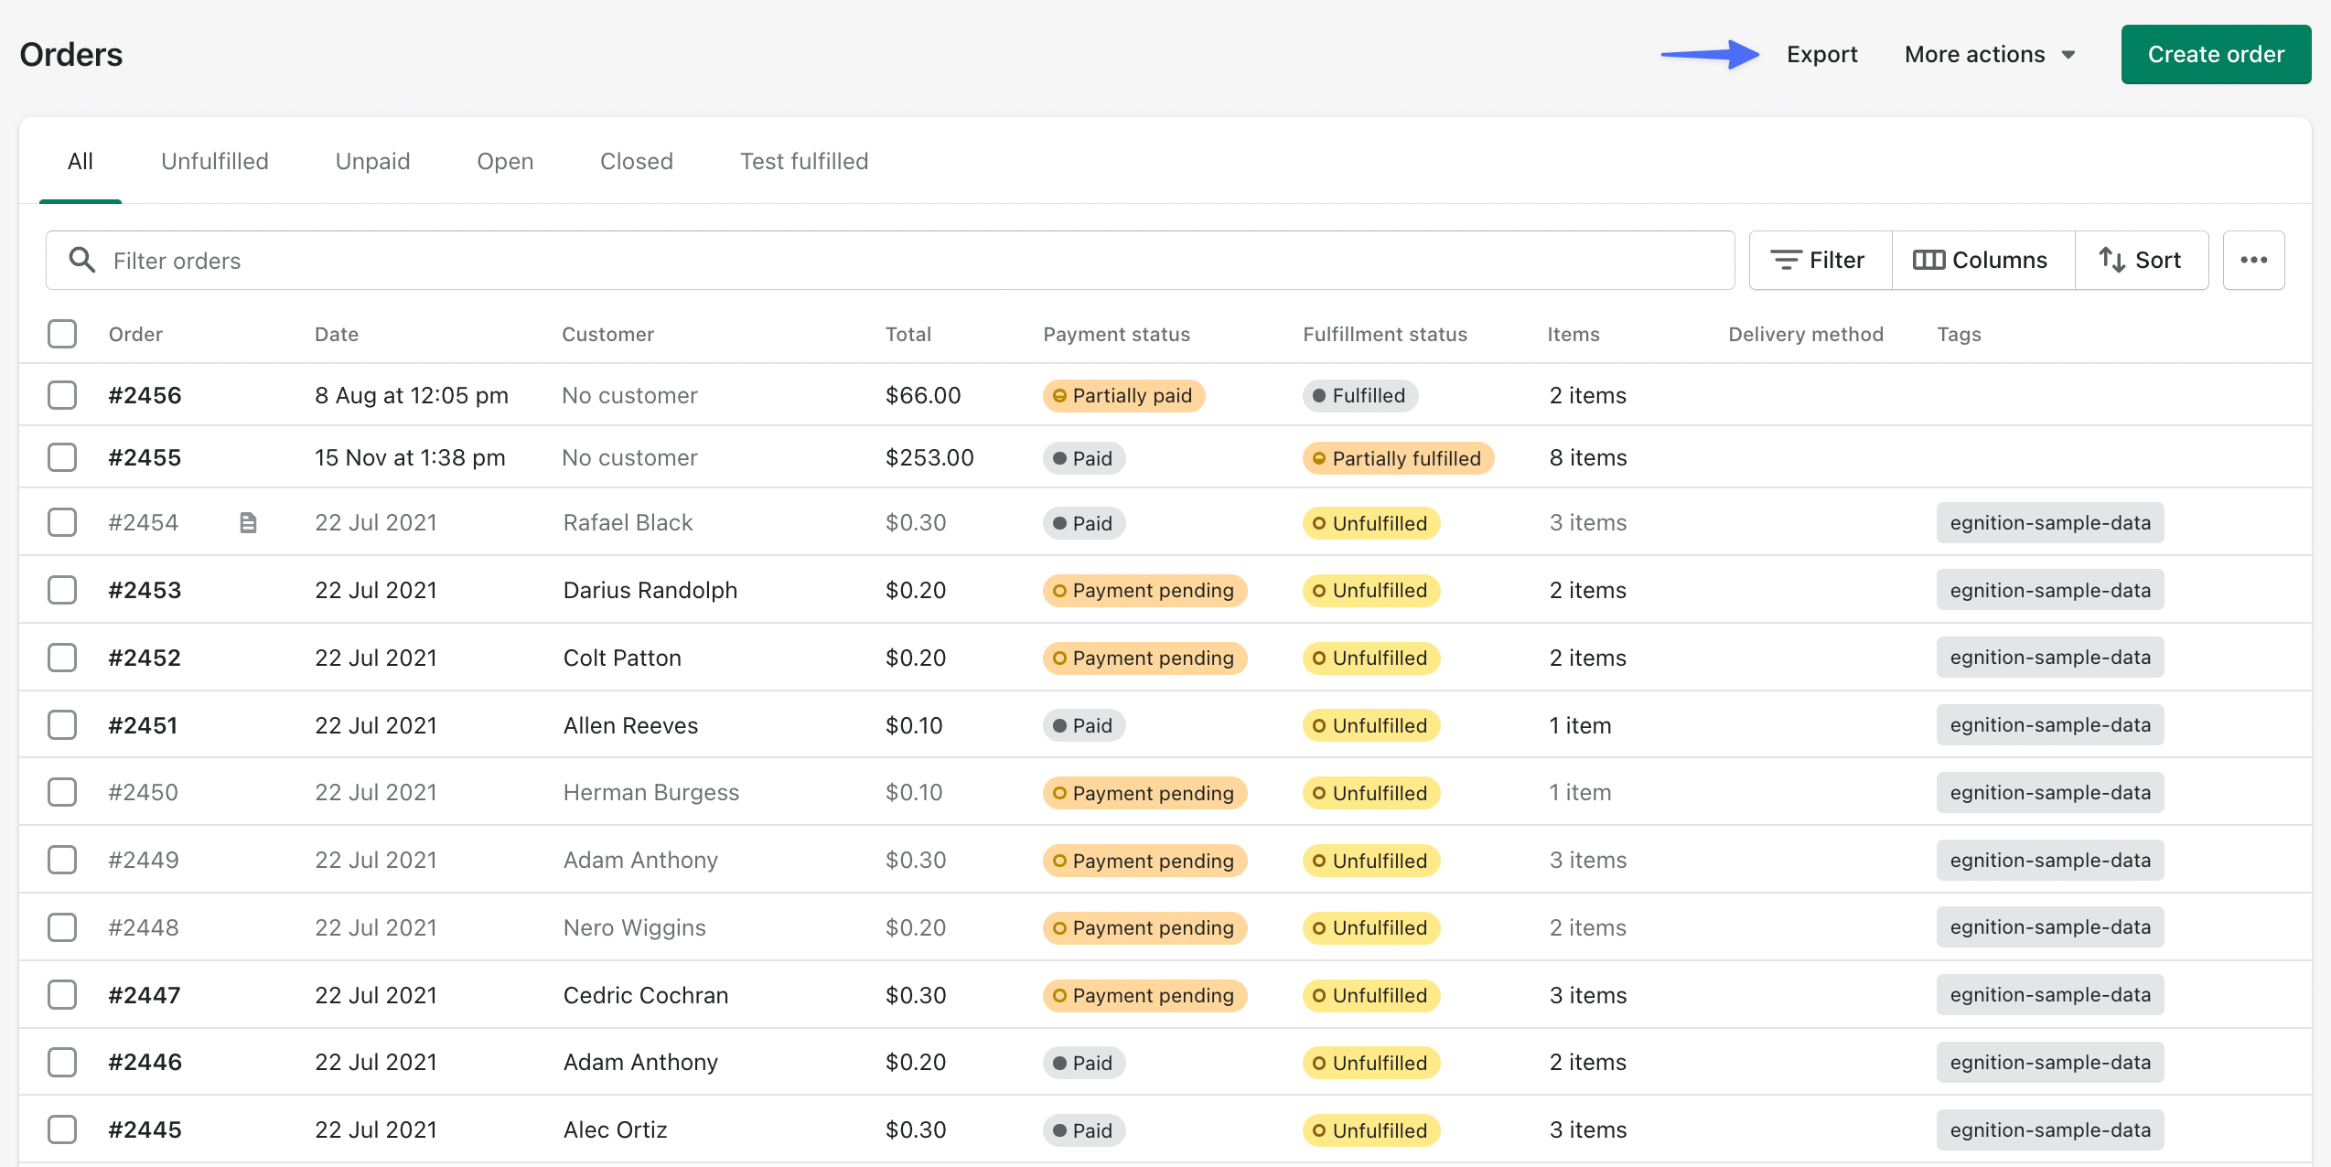Toggle the select-all orders checkbox

61,334
